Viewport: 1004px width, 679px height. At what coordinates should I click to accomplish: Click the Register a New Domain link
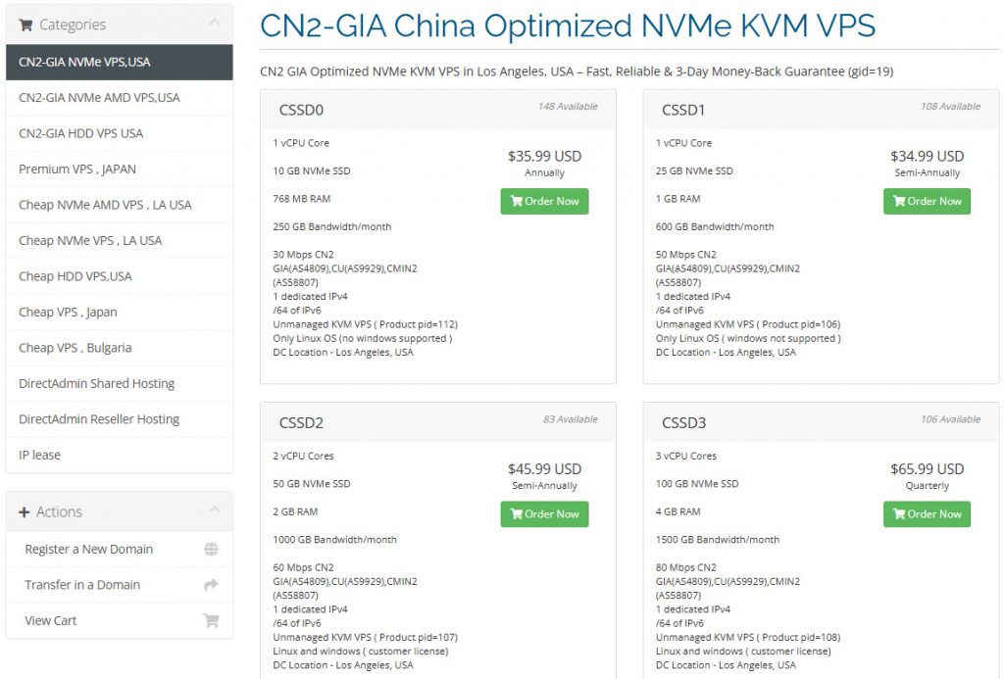88,549
